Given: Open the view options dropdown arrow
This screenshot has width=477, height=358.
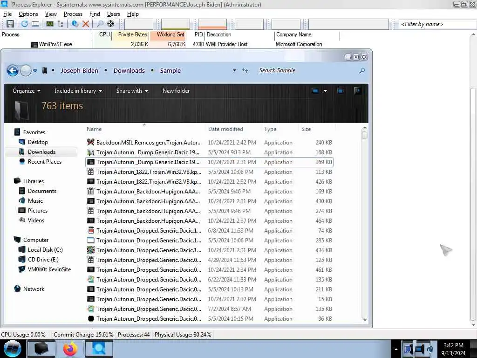Looking at the screenshot, I should (x=325, y=91).
